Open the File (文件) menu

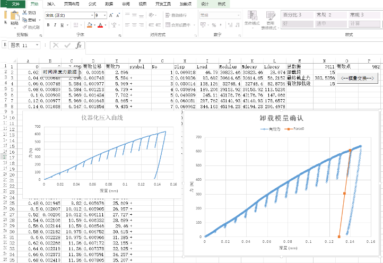coord(15,3)
